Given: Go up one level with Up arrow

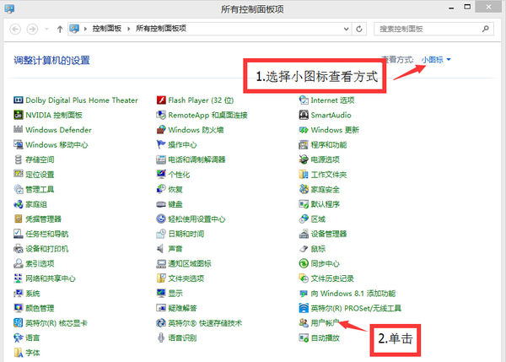Looking at the screenshot, I should [x=60, y=29].
